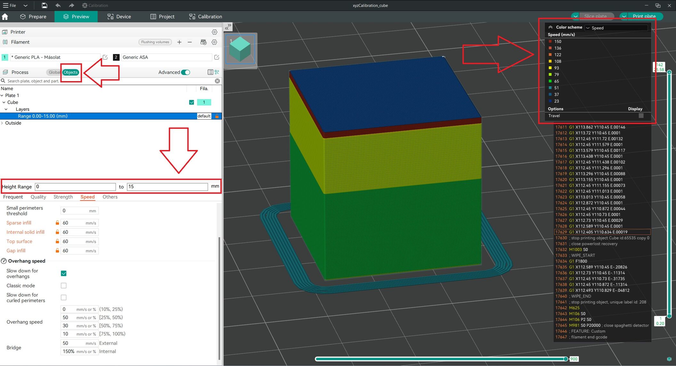Enable Slow down for curled perimeters

[x=64, y=297]
